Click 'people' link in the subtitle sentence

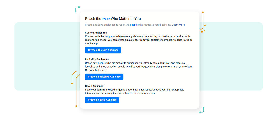(134, 25)
